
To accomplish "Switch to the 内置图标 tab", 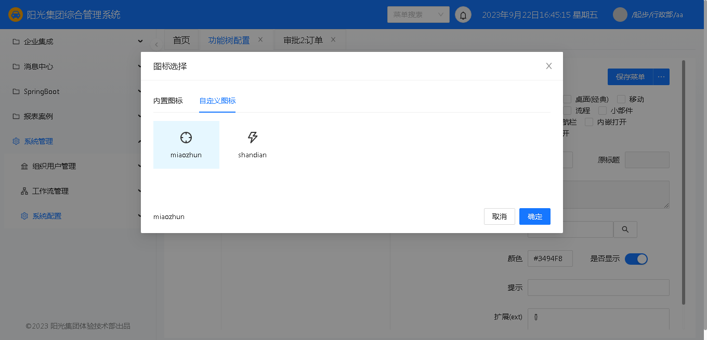I will pos(168,101).
